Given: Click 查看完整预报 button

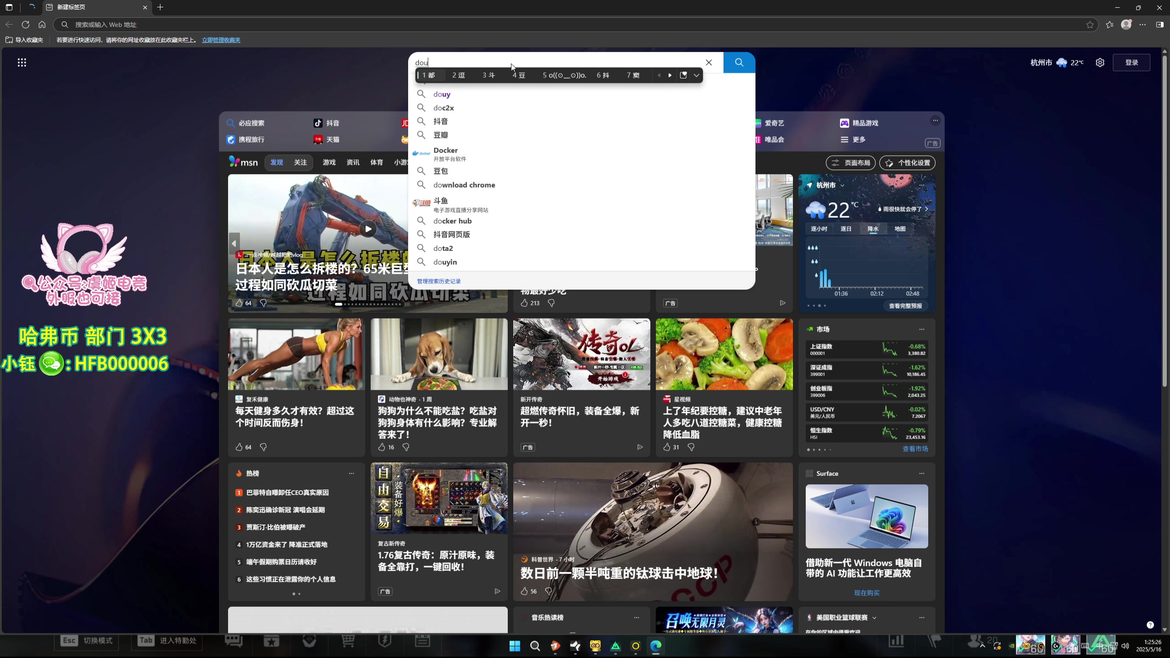Looking at the screenshot, I should tap(905, 306).
